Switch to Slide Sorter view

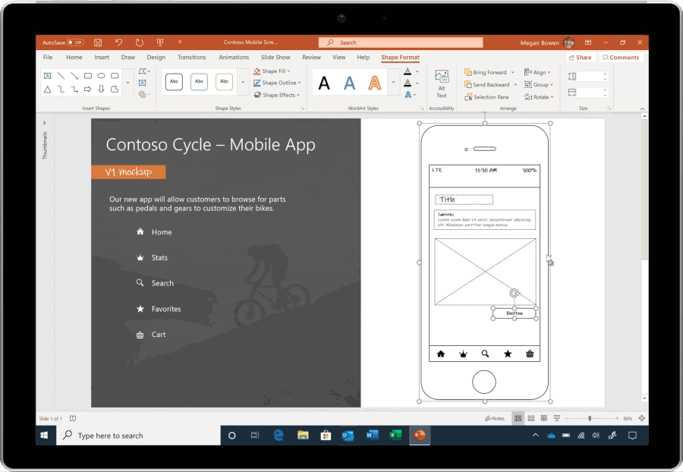tap(530, 417)
